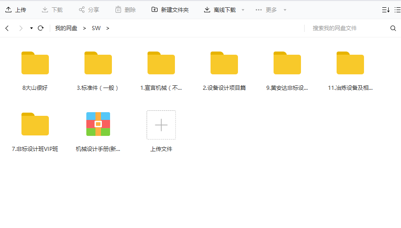Click the 1.宣言机械 folder name
Image resolution: width=401 pixels, height=228 pixels.
161,88
